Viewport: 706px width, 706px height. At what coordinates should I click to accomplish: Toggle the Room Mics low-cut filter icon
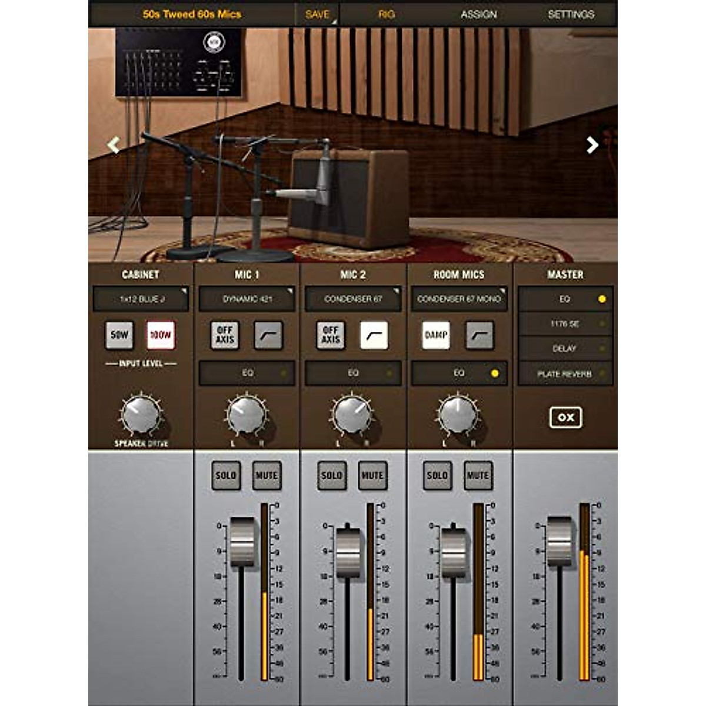click(x=480, y=335)
